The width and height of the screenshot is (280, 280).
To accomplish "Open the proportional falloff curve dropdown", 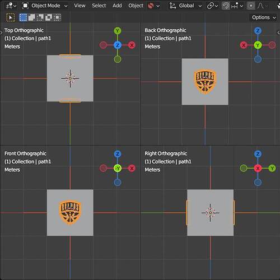I will coord(263,6).
